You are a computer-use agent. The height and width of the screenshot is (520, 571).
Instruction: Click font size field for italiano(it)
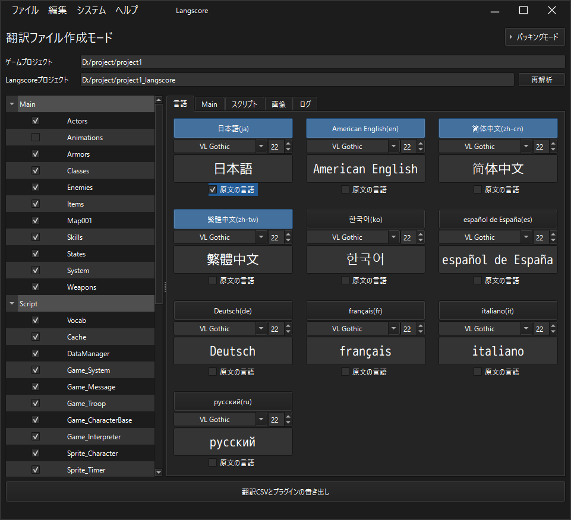[x=541, y=329]
